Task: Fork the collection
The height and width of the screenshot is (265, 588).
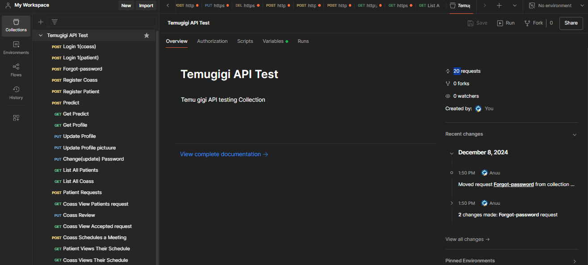Action: point(533,23)
